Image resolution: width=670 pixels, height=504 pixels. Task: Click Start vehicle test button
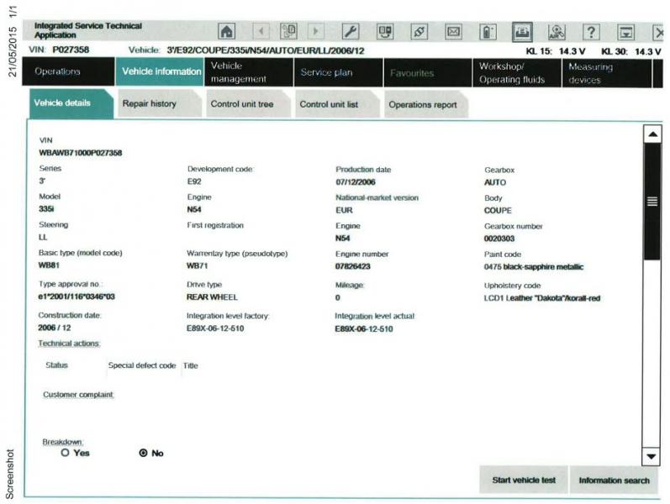coord(524,480)
